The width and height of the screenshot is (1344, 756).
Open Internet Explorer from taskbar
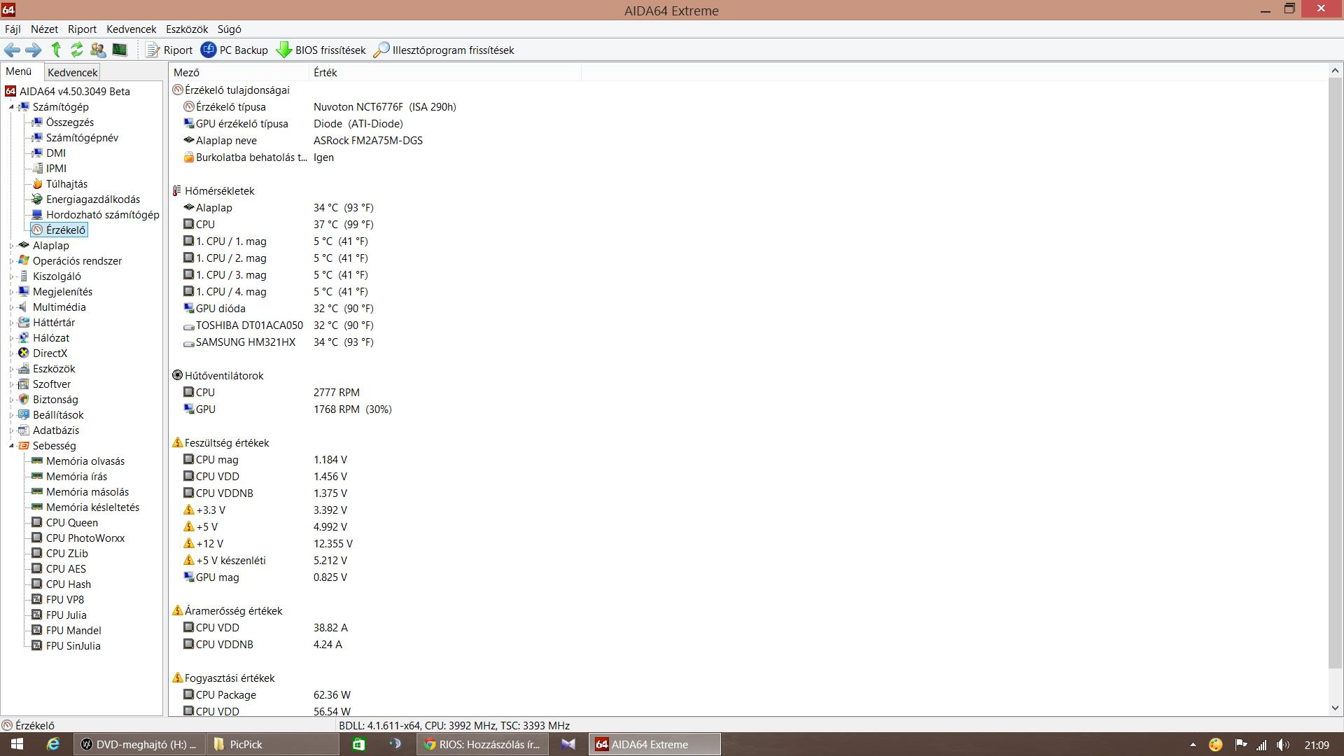pyautogui.click(x=53, y=744)
